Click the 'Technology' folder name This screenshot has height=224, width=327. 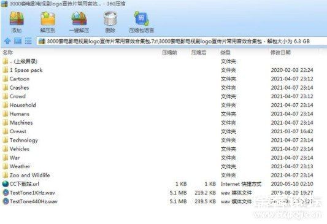(x=24, y=141)
